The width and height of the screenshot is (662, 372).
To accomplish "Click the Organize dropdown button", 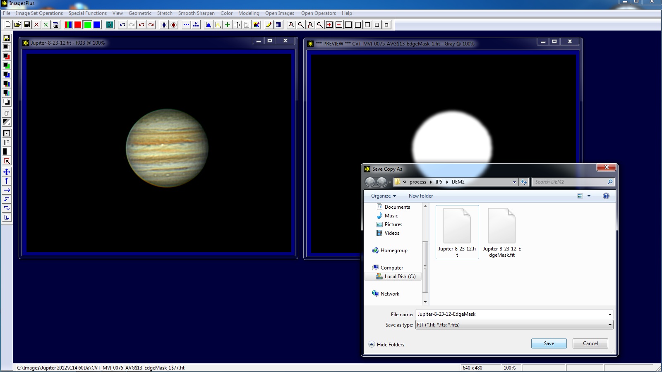I will (384, 196).
